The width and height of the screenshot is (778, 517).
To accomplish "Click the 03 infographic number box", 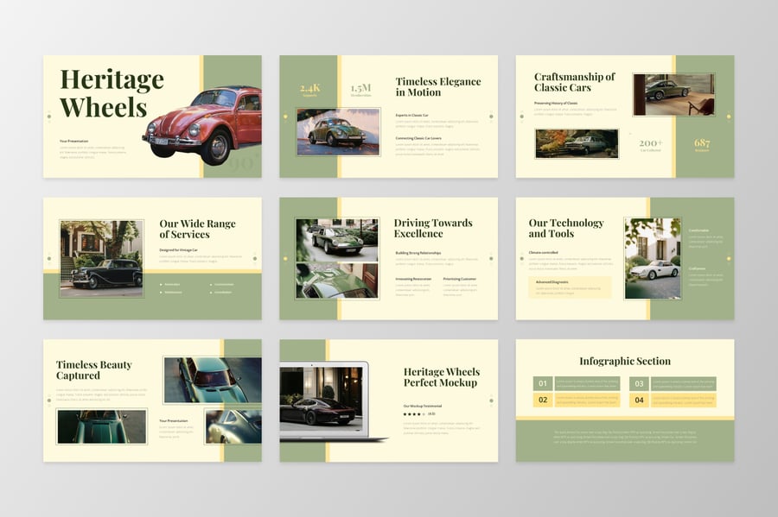I will (639, 383).
